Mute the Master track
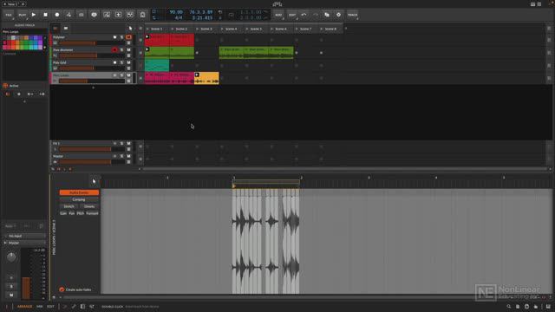 pyautogui.click(x=129, y=156)
